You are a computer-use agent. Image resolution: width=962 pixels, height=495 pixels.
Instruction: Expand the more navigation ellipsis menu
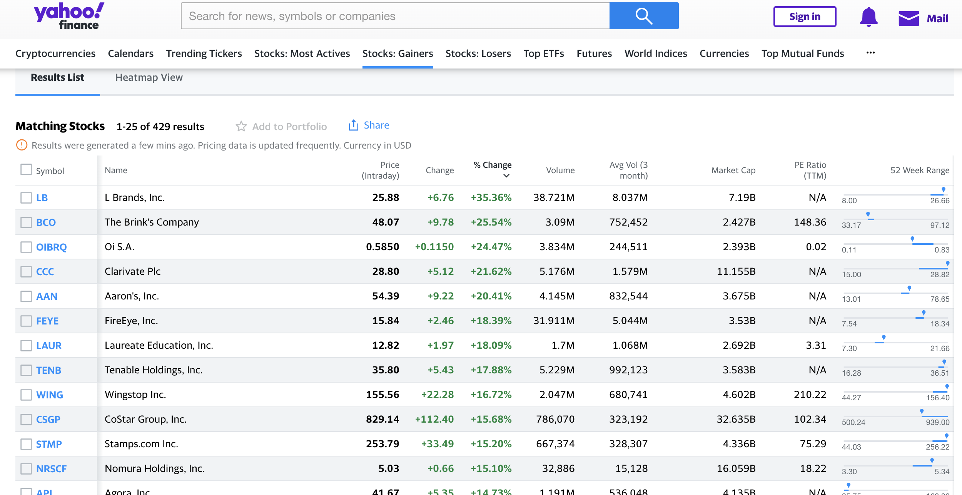pyautogui.click(x=870, y=53)
